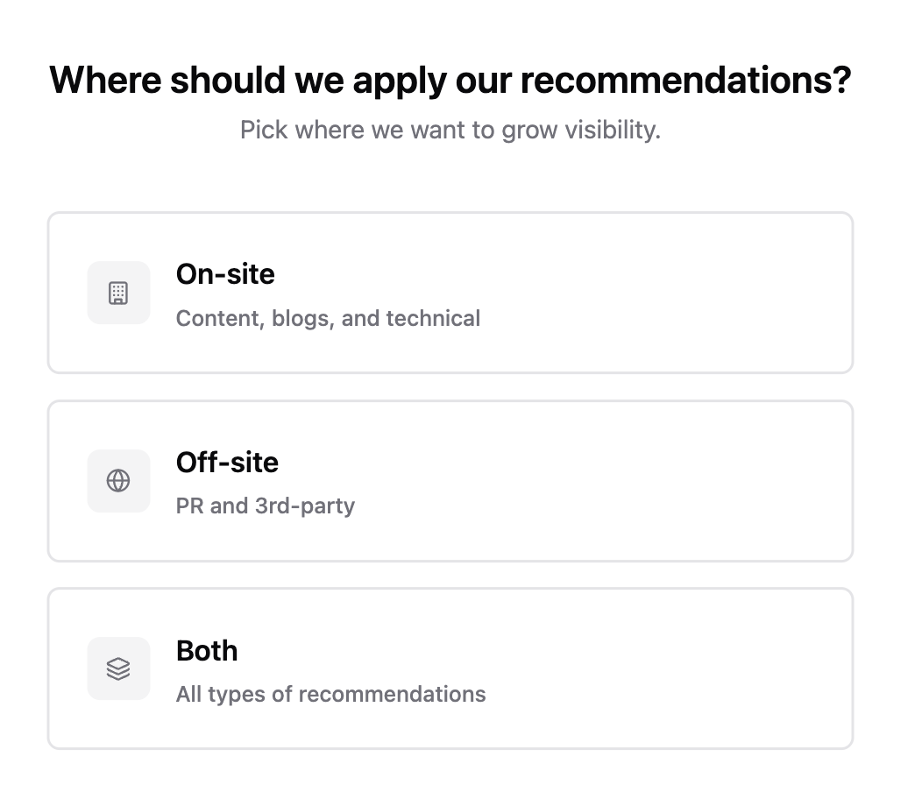Viewport: 922px width, 799px height.
Task: Click the "Both" title text
Action: coord(207,651)
